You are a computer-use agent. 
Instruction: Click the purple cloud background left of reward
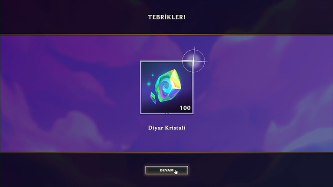click(x=70, y=93)
